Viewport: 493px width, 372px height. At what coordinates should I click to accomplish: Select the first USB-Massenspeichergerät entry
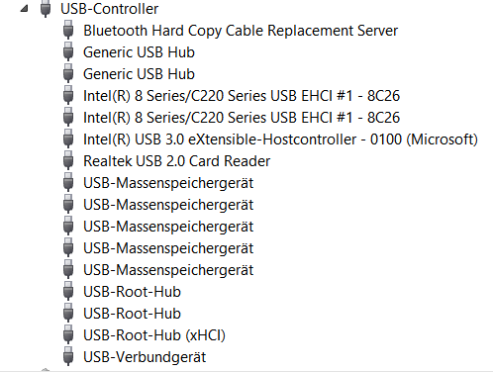(168, 183)
